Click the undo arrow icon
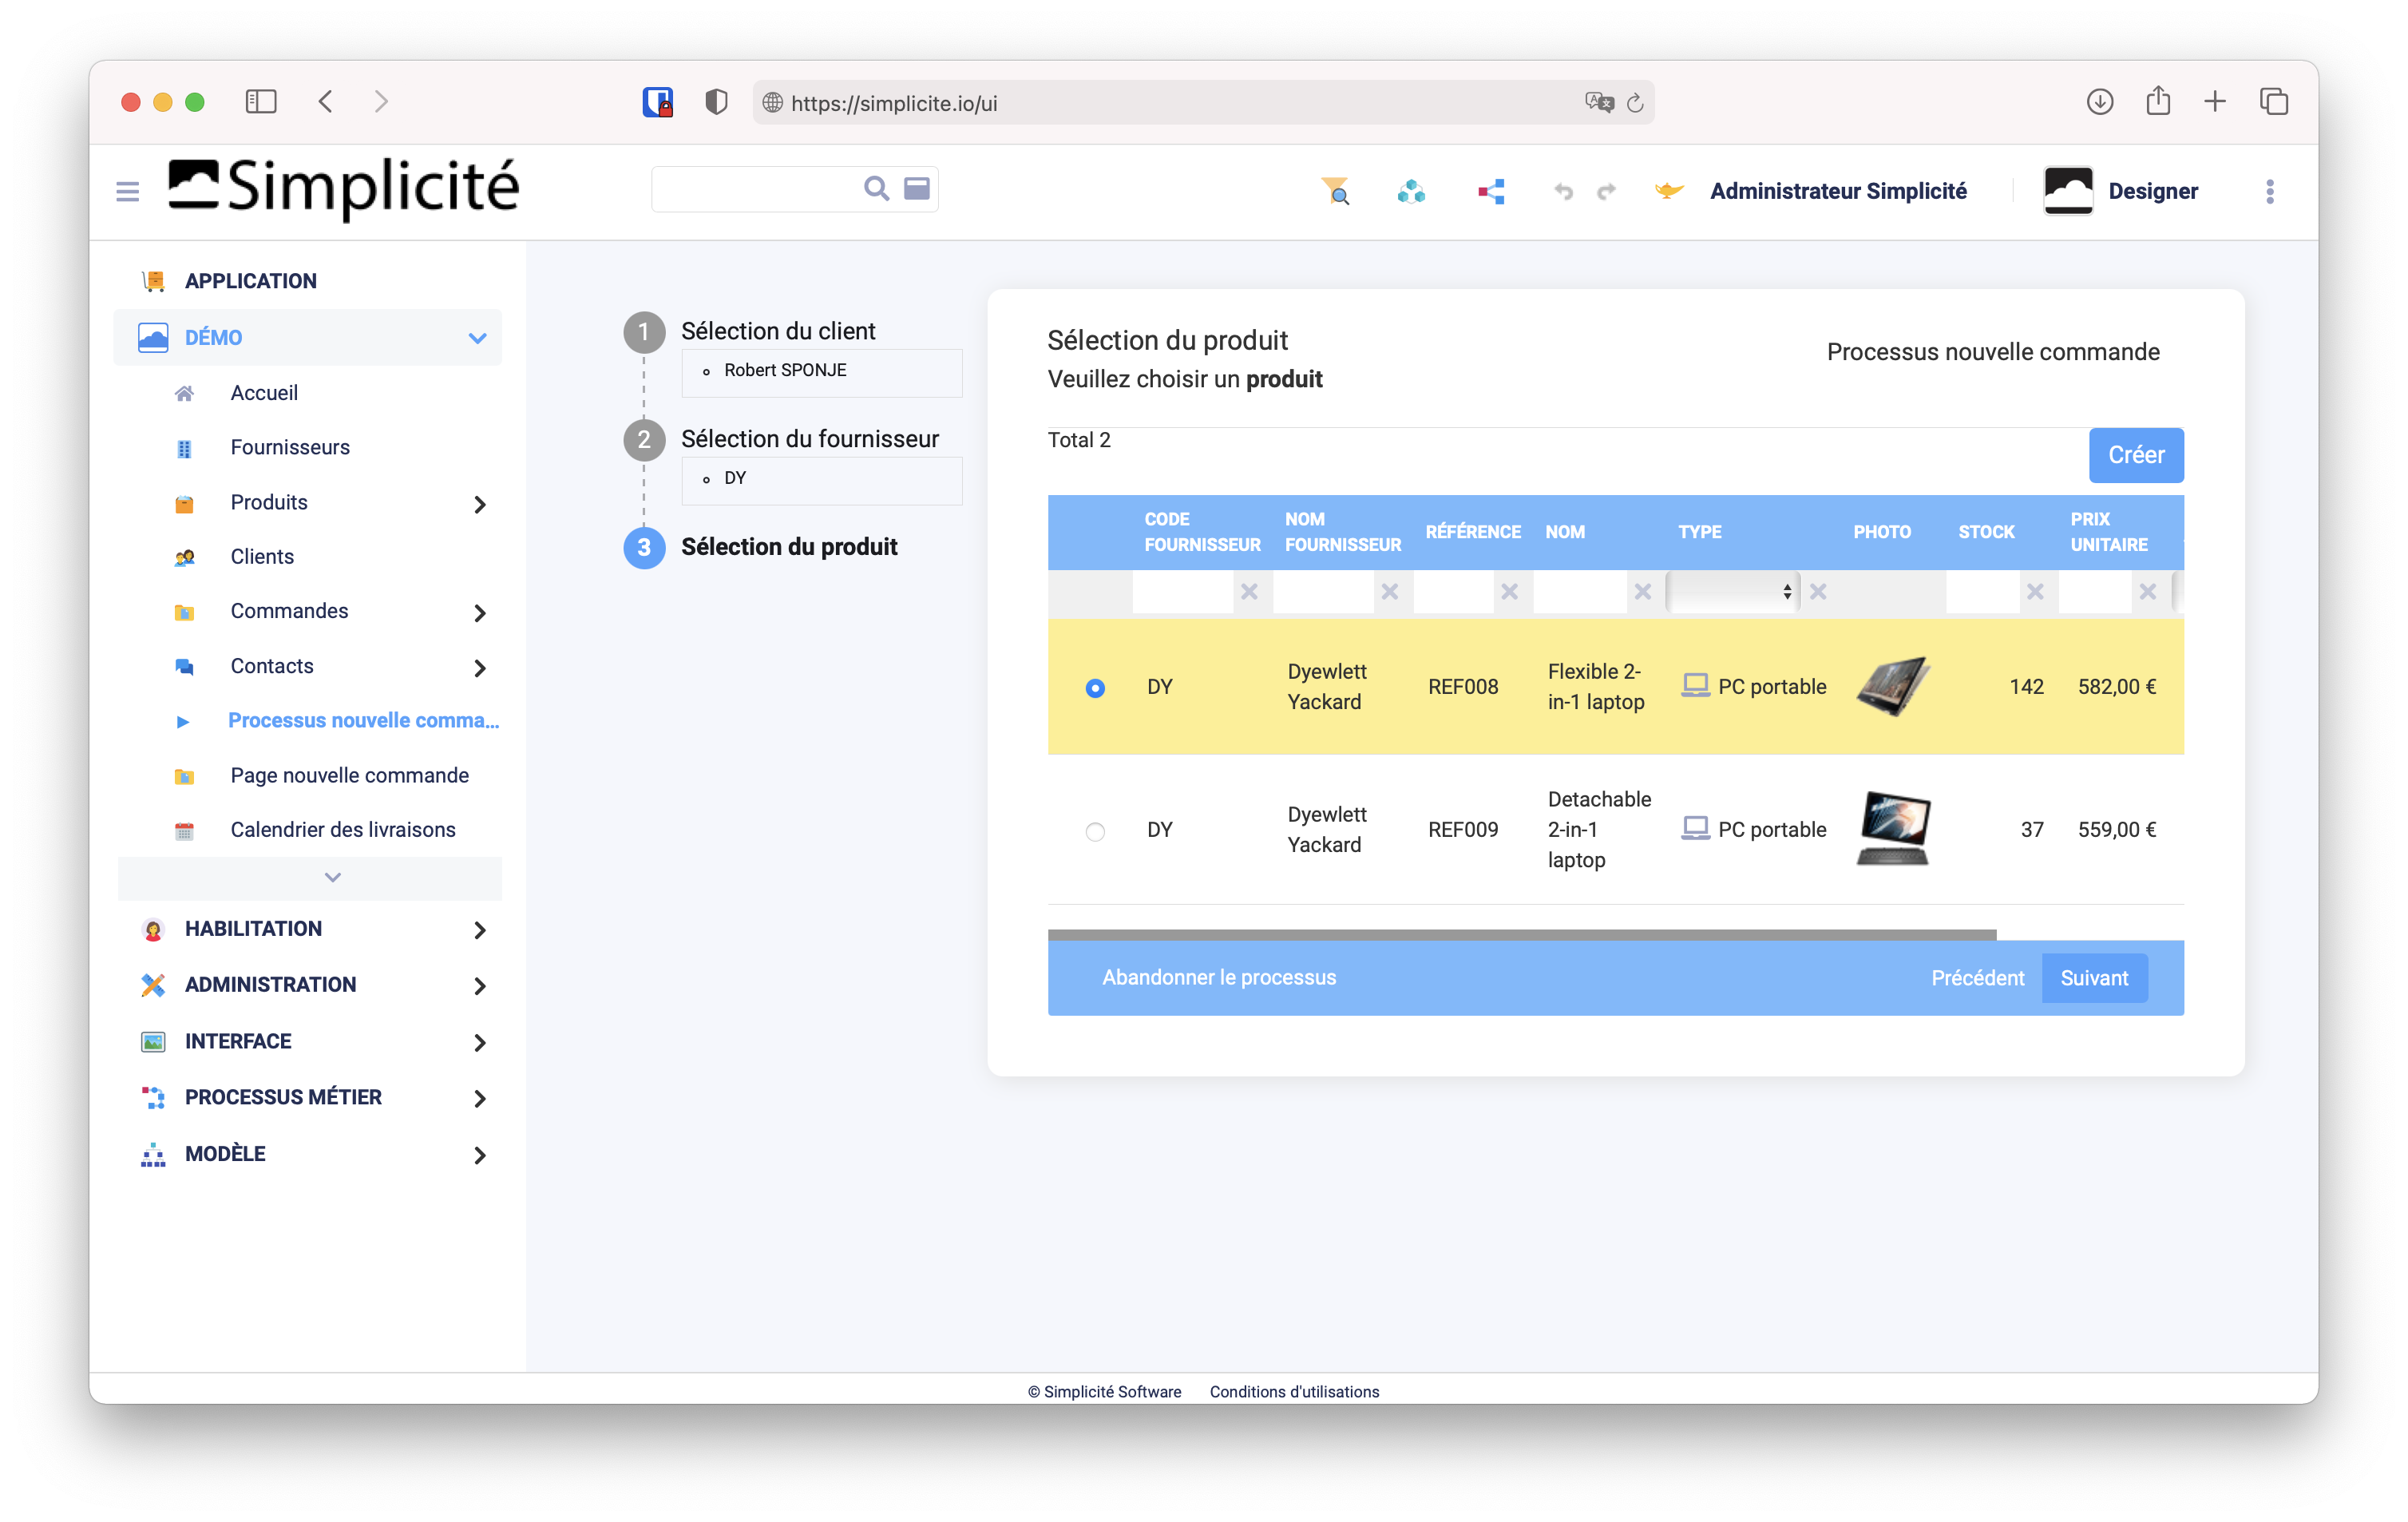The height and width of the screenshot is (1522, 2408). pyautogui.click(x=1563, y=191)
